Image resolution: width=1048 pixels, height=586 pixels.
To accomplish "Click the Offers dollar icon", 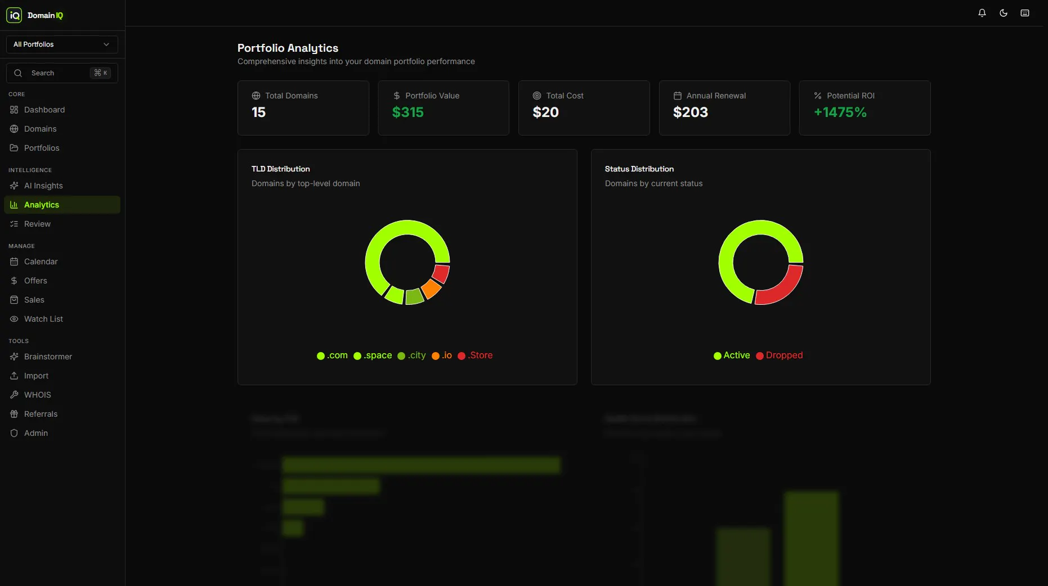I will (14, 281).
